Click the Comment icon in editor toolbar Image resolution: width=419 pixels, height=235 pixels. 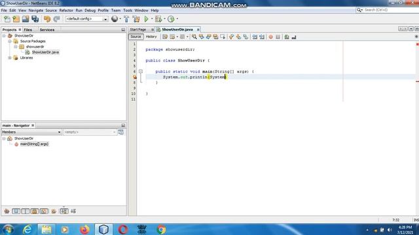pos(287,37)
